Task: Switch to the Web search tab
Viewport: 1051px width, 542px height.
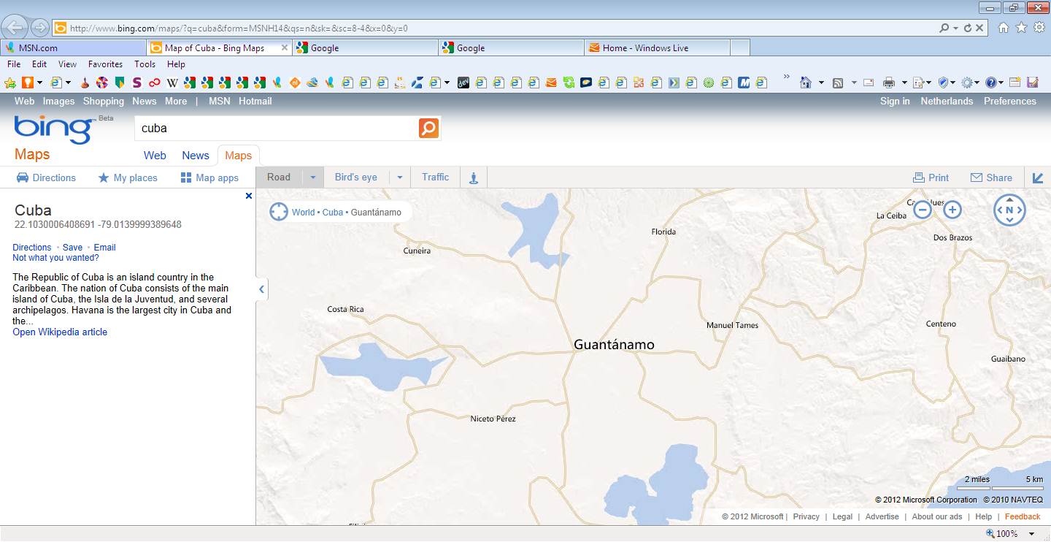Action: [x=155, y=155]
